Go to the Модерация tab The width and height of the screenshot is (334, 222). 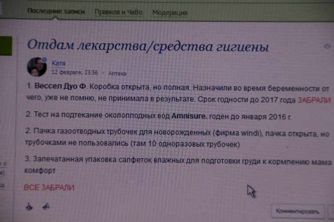pyautogui.click(x=170, y=13)
